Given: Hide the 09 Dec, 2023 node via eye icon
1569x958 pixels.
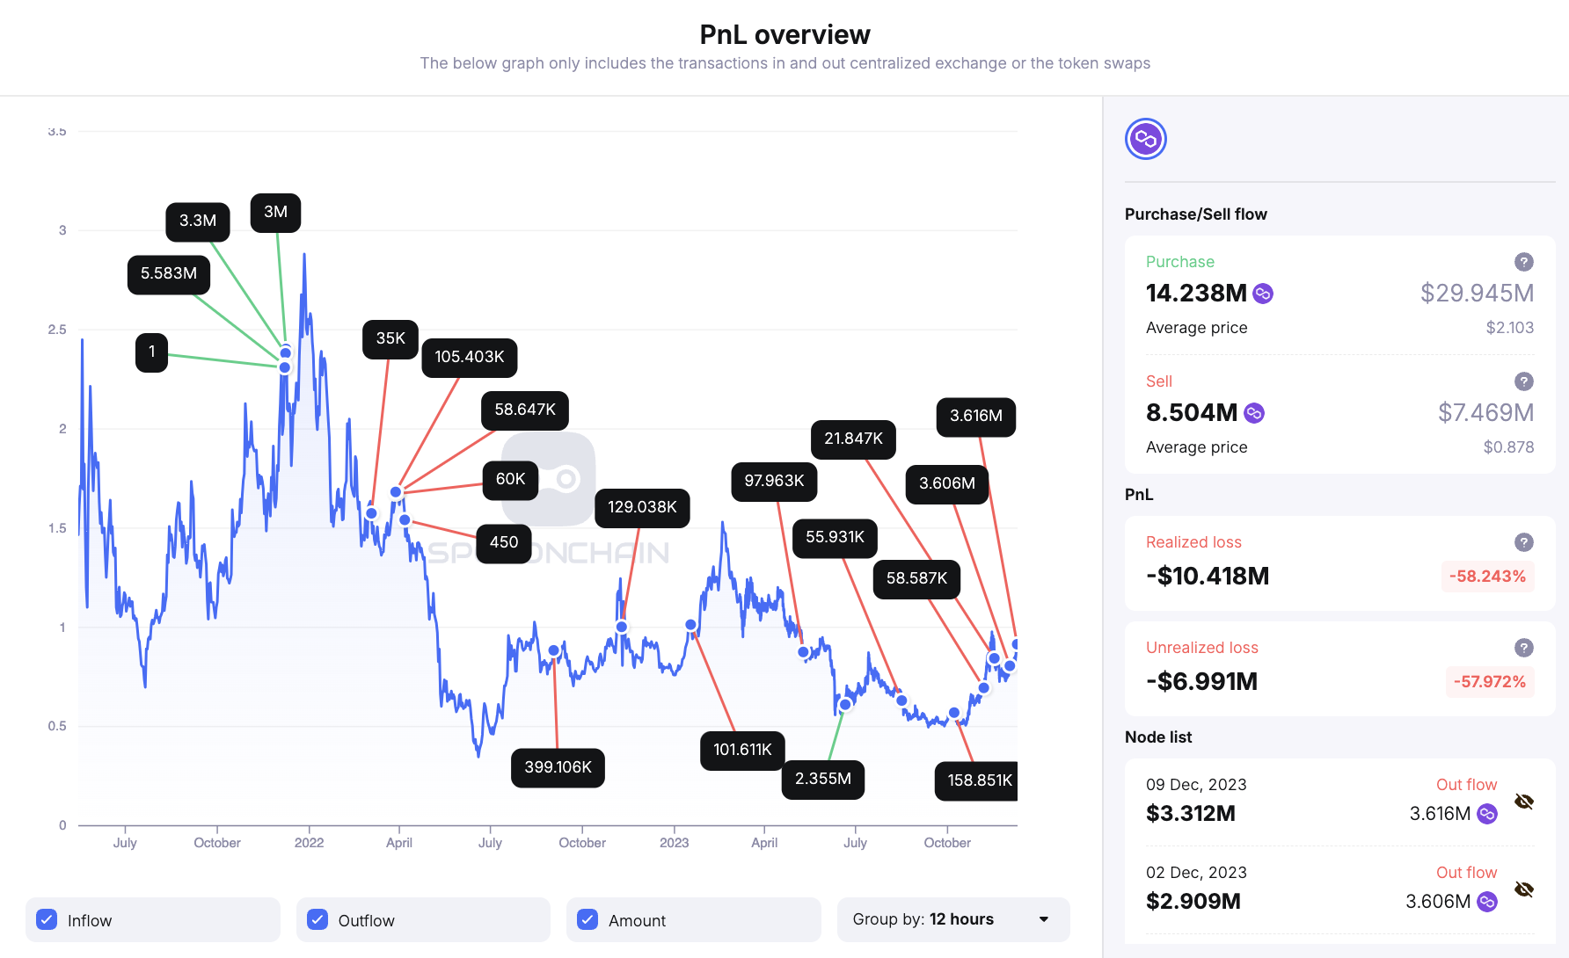Looking at the screenshot, I should point(1525,801).
